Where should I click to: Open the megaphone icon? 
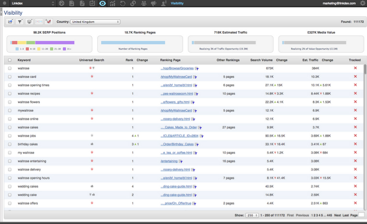(153, 3)
